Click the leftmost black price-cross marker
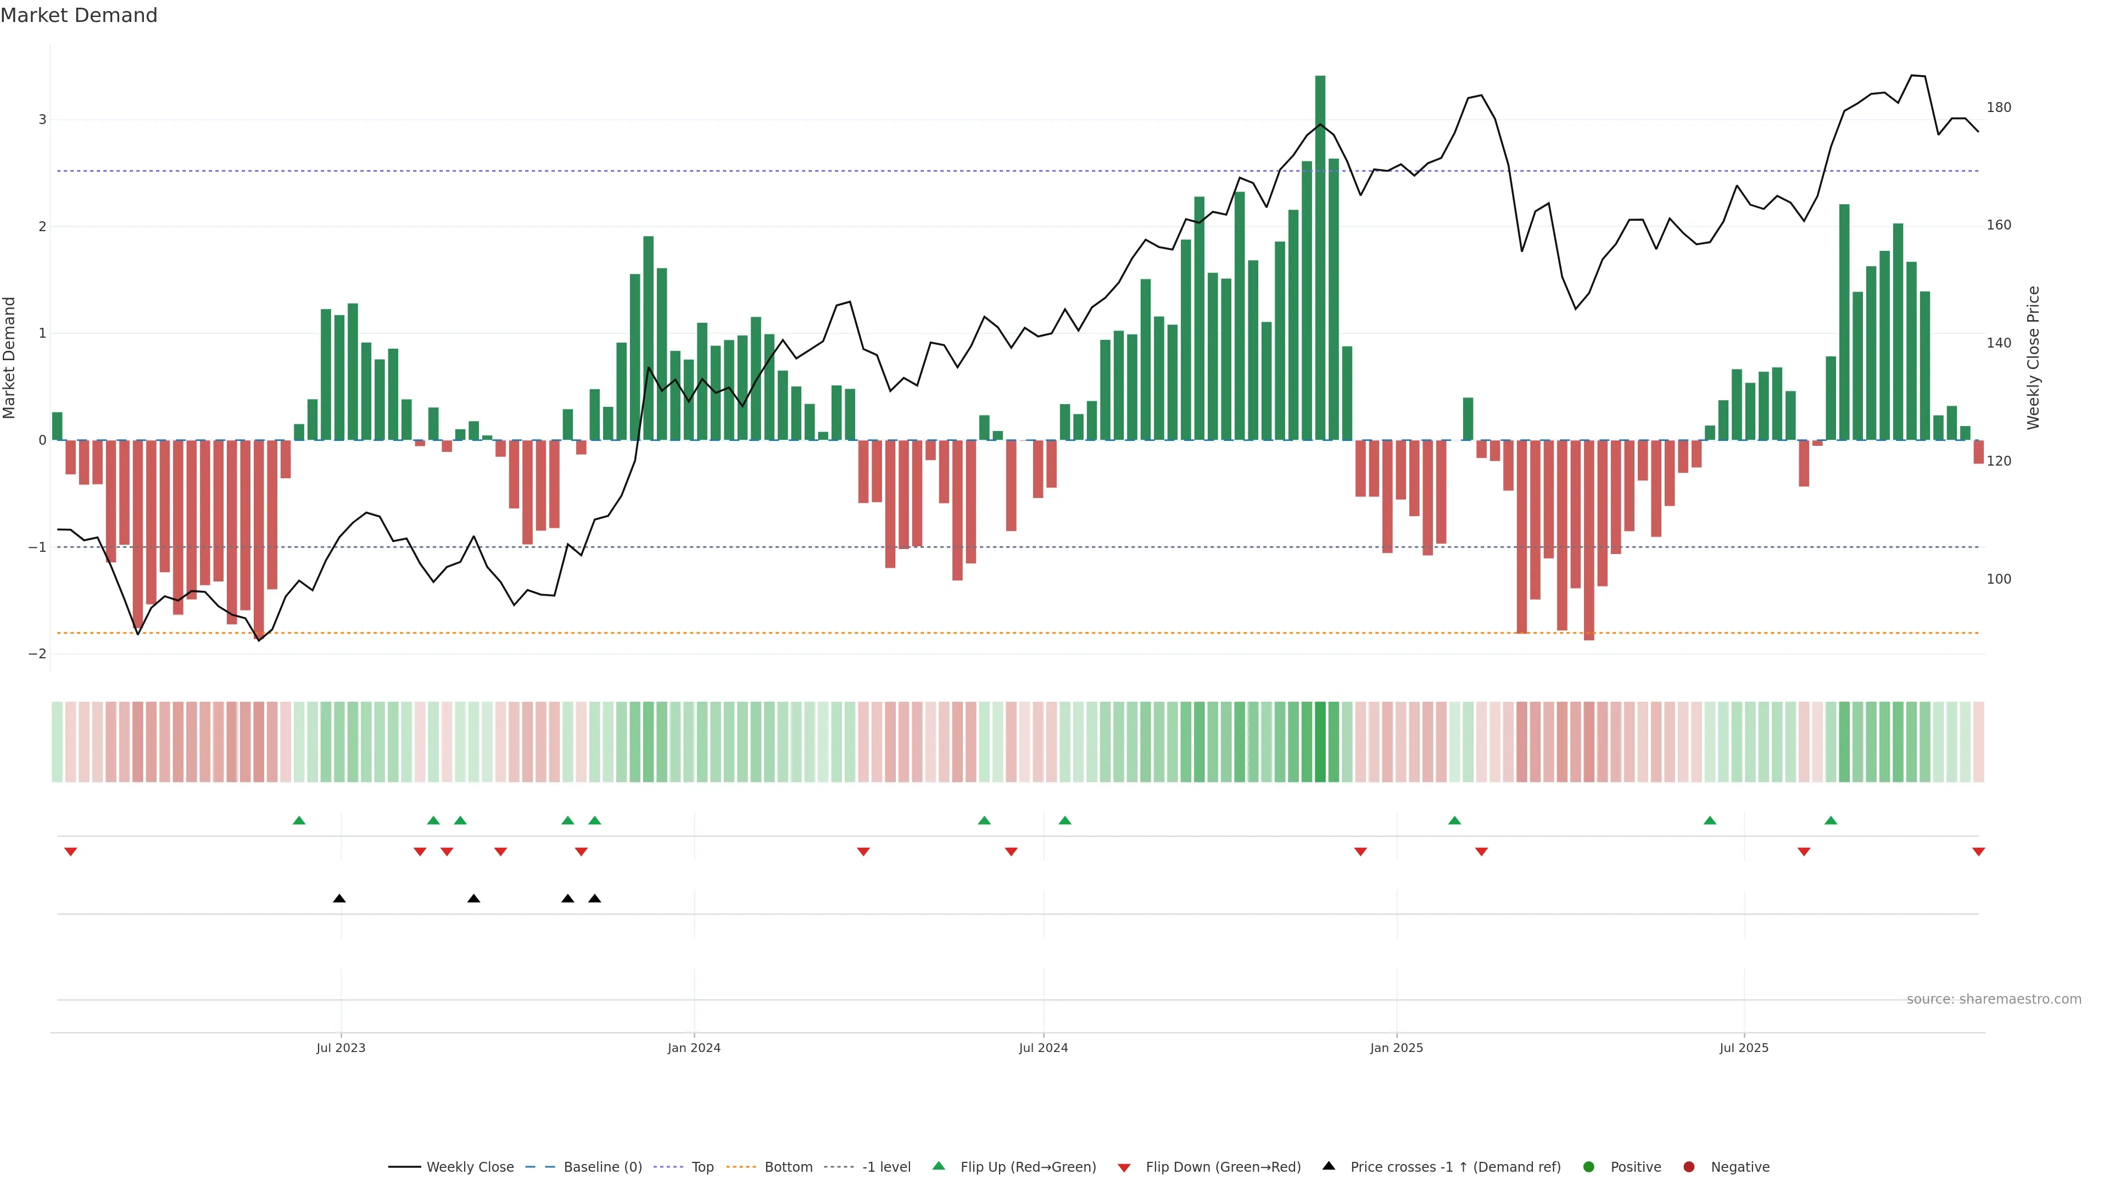Image resolution: width=2109 pixels, height=1186 pixels. tap(339, 899)
